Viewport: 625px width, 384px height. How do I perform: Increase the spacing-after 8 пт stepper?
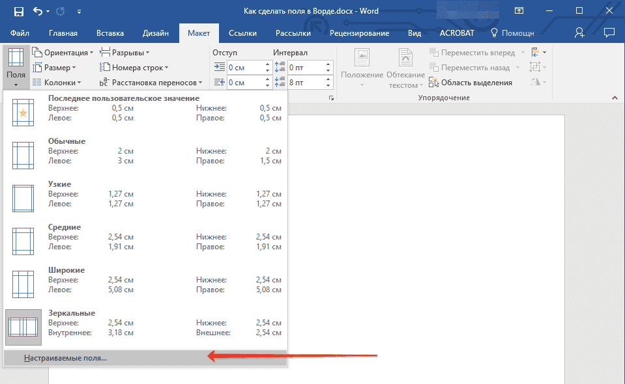(x=328, y=79)
